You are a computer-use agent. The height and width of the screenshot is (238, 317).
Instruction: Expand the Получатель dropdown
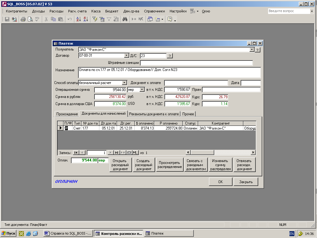(x=252, y=50)
